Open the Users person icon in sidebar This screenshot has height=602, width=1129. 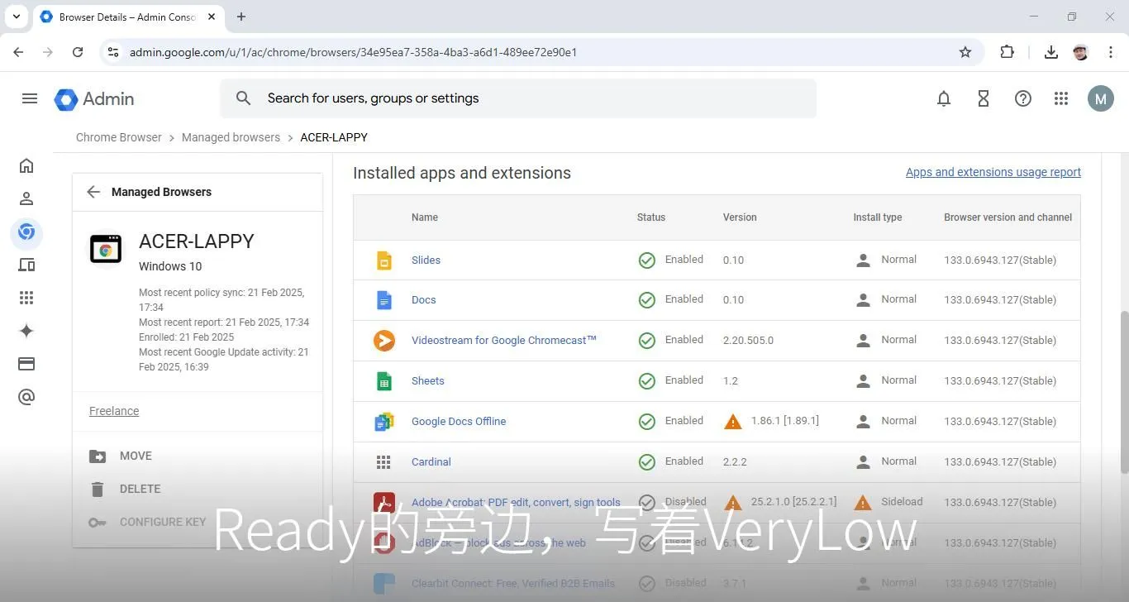[x=26, y=198]
